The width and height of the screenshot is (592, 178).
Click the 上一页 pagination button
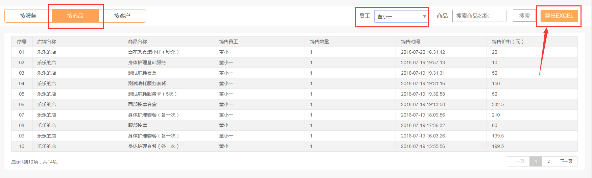click(x=518, y=161)
